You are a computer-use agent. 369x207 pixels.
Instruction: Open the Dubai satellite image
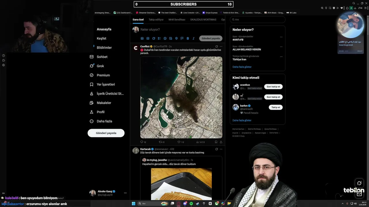pyautogui.click(x=181, y=97)
